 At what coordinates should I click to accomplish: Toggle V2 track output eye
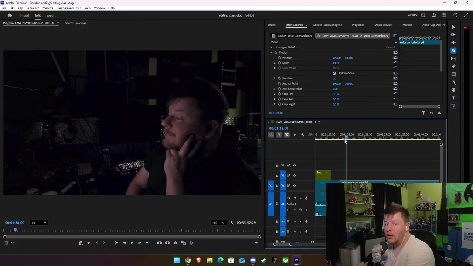295,175
